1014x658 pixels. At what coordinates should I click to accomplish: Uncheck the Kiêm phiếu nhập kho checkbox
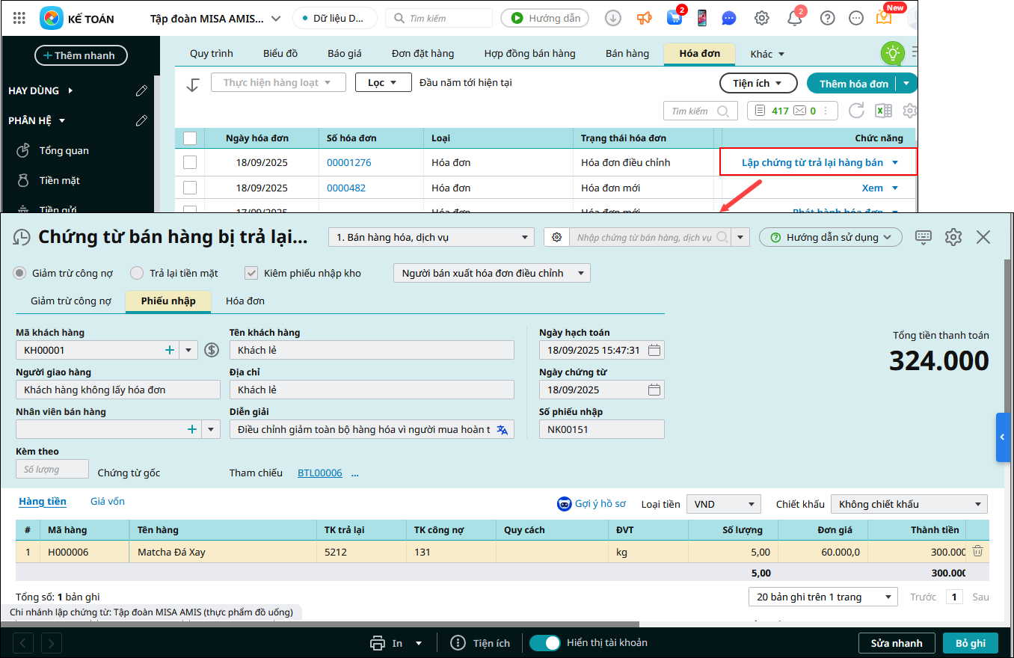tap(252, 273)
